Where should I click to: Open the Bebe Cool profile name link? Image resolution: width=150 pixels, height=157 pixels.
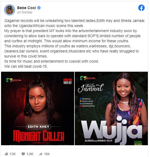click(x=26, y=8)
